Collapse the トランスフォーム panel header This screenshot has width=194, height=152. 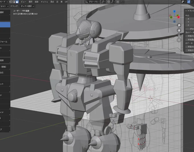click(189, 11)
